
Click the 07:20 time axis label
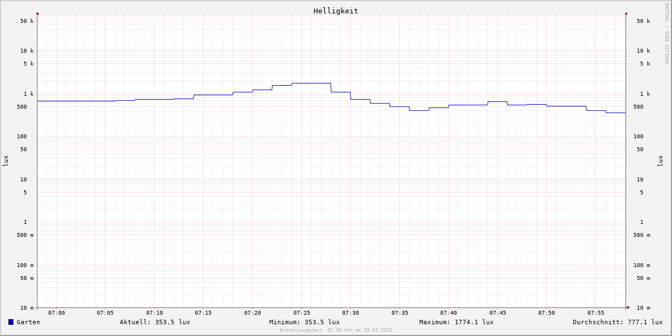[x=253, y=313]
